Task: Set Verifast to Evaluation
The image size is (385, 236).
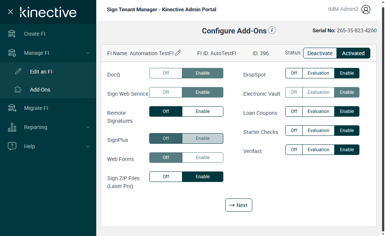Action: (x=318, y=149)
